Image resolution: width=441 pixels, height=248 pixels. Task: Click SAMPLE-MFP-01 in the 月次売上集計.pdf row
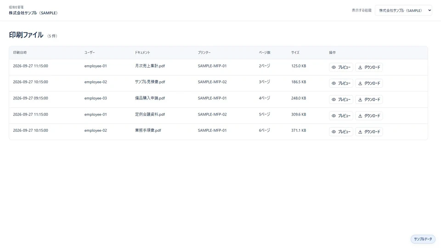coord(212,66)
